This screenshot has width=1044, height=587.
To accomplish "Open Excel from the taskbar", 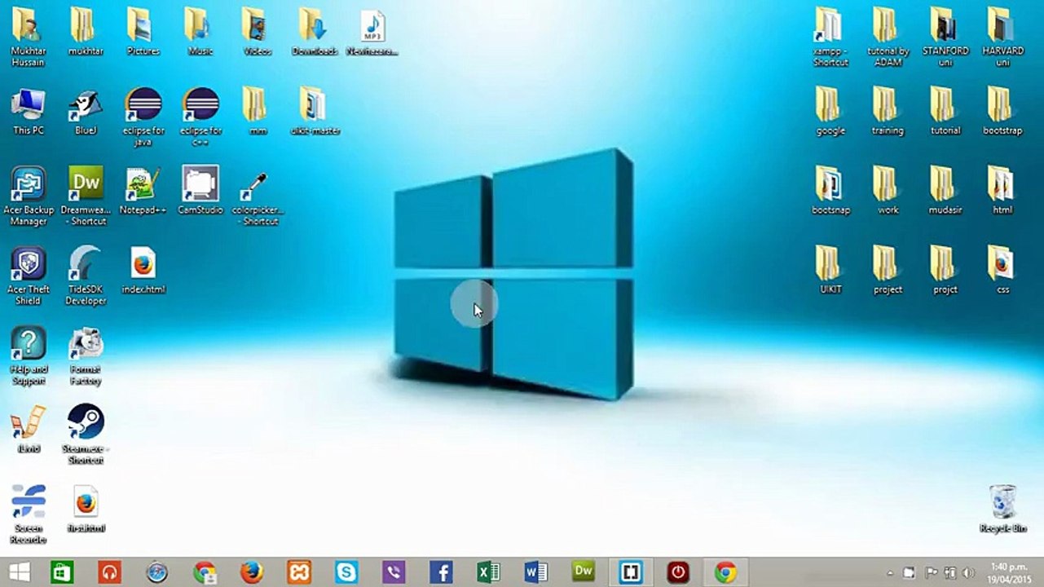I will click(x=488, y=572).
